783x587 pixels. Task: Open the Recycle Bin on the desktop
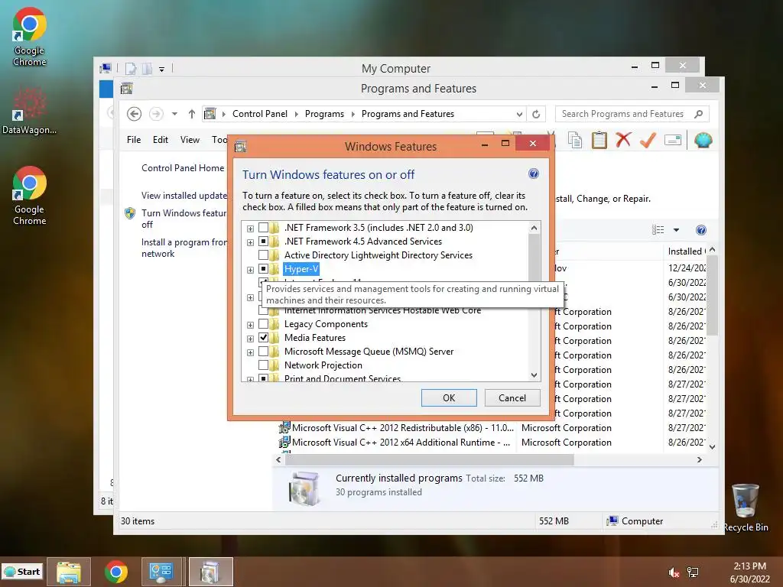pos(746,508)
